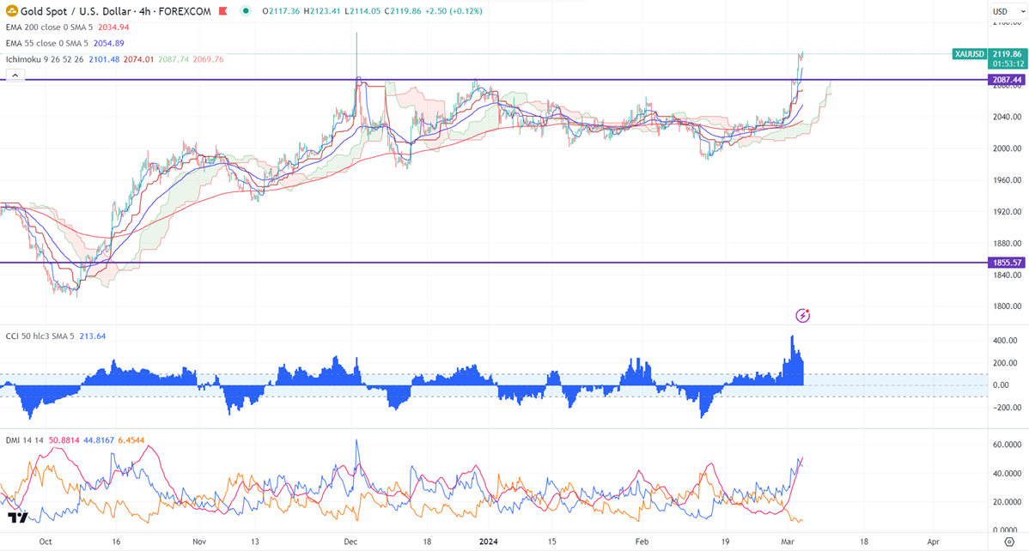The image size is (1029, 551).
Task: Click the 20.0000 DMI axis label
Action: 1008,502
